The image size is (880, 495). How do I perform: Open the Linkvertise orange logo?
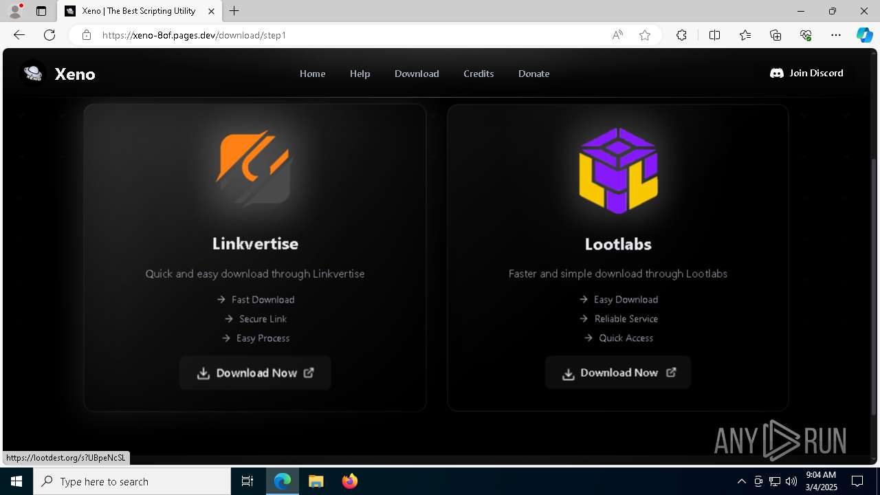coord(254,168)
